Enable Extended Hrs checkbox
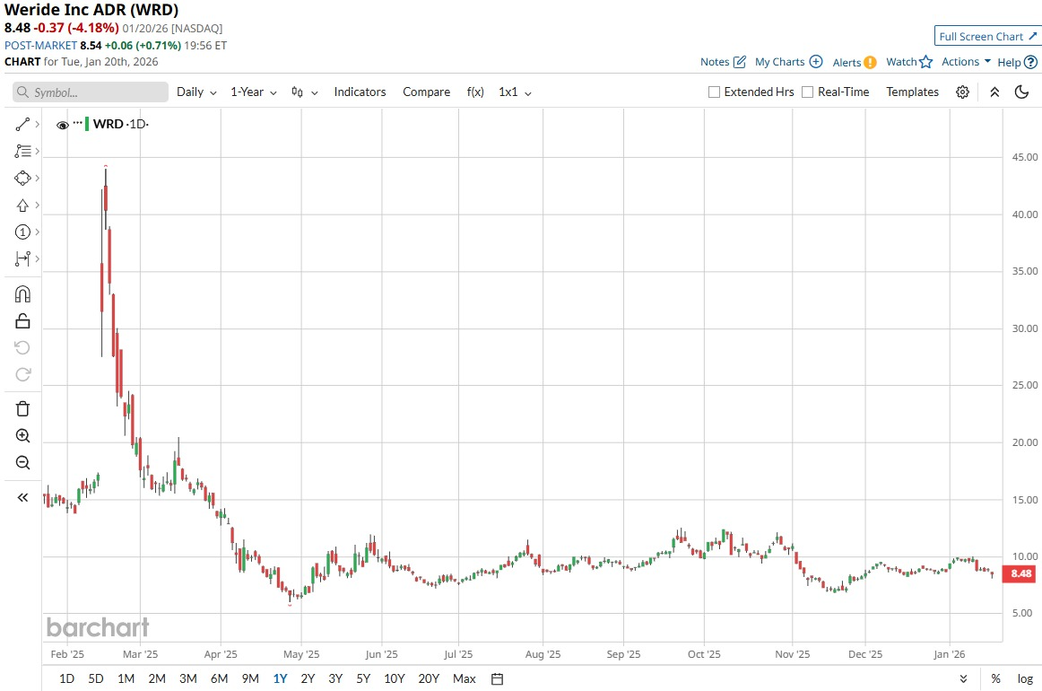The height and width of the screenshot is (691, 1042). [x=715, y=92]
